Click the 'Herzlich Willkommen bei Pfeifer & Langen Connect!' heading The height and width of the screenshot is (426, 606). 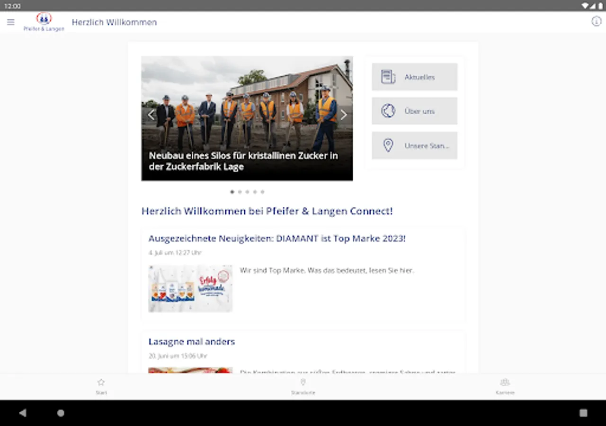click(267, 211)
